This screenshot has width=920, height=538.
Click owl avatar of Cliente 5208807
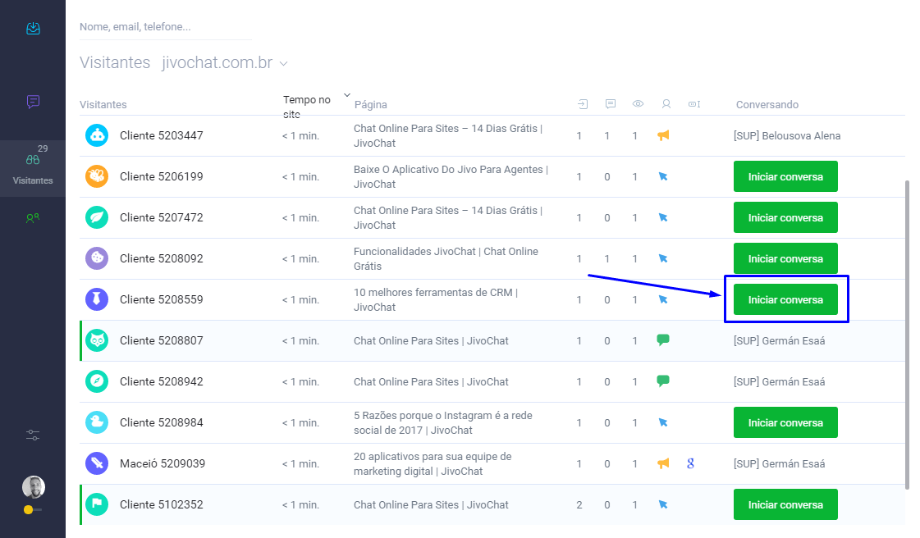97,340
